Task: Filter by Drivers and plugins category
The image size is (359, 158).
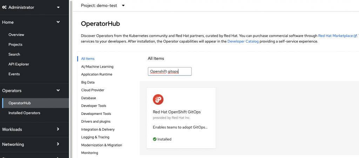Action: tap(96, 122)
